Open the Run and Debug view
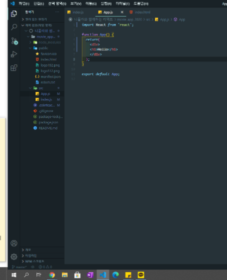The height and width of the screenshot is (280, 227). click(14, 54)
